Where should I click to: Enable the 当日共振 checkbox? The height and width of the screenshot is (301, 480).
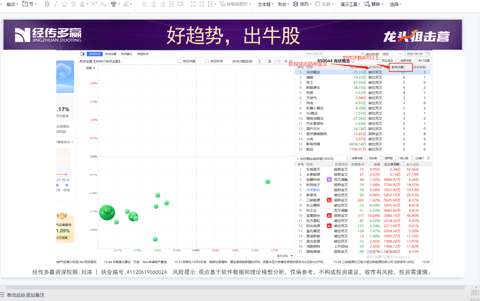[180, 61]
